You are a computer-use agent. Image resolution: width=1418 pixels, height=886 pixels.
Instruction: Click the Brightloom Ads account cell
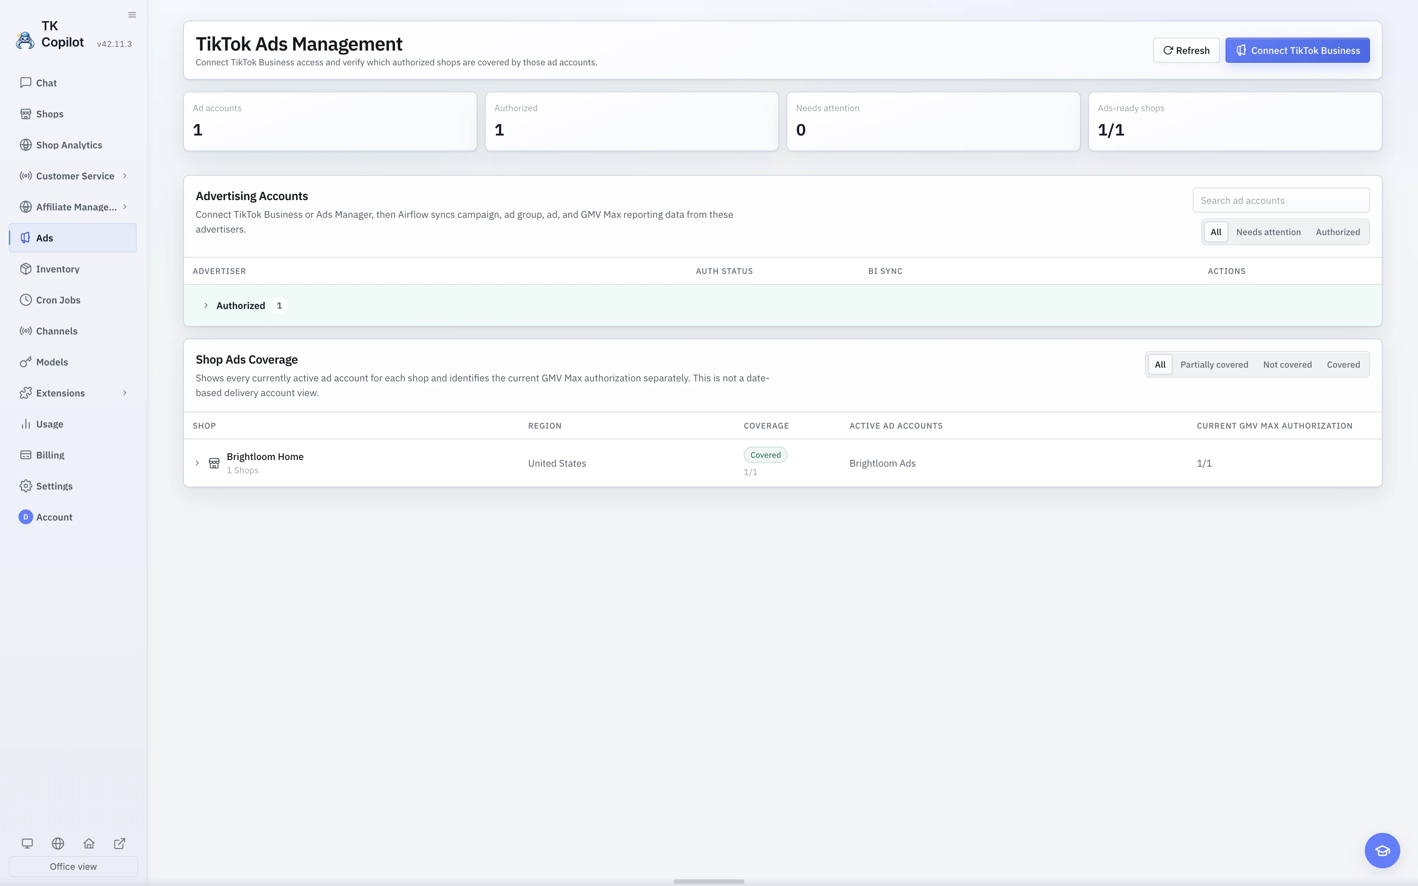(x=883, y=463)
